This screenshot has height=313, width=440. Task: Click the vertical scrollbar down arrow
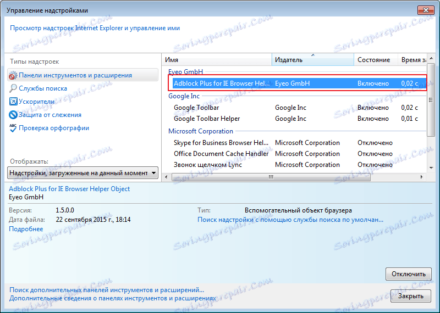(x=431, y=168)
